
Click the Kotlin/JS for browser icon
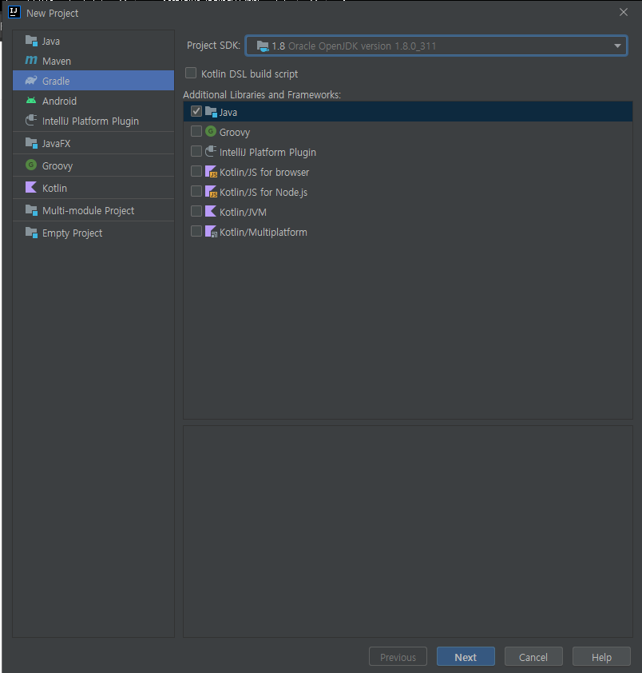click(x=211, y=172)
